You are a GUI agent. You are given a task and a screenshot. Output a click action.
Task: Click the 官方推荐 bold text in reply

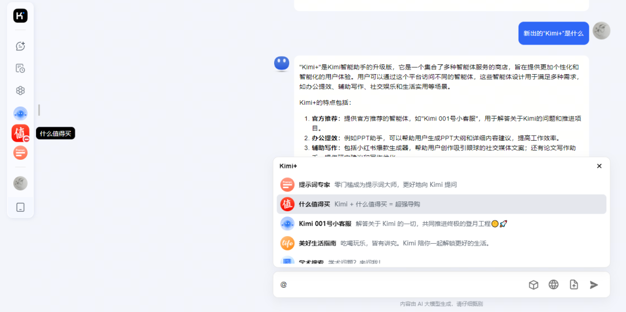326,118
